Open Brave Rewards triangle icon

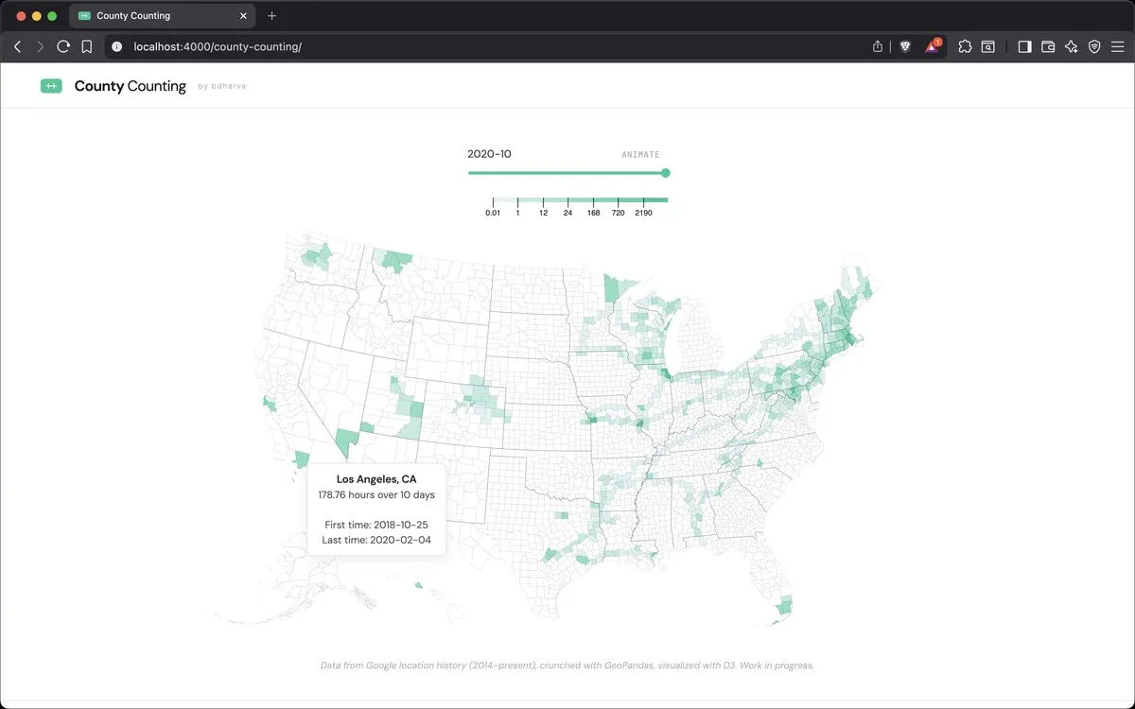pos(933,46)
